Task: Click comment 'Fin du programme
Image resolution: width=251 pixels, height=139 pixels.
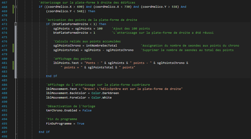Action: tap(62, 119)
